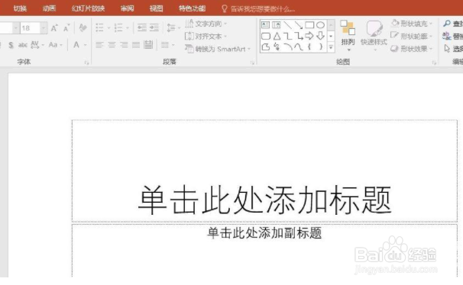This screenshot has width=463, height=285.
Task: Select the oval shape
Action: [x=320, y=25]
